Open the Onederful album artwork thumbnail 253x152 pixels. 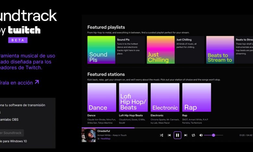point(89,135)
